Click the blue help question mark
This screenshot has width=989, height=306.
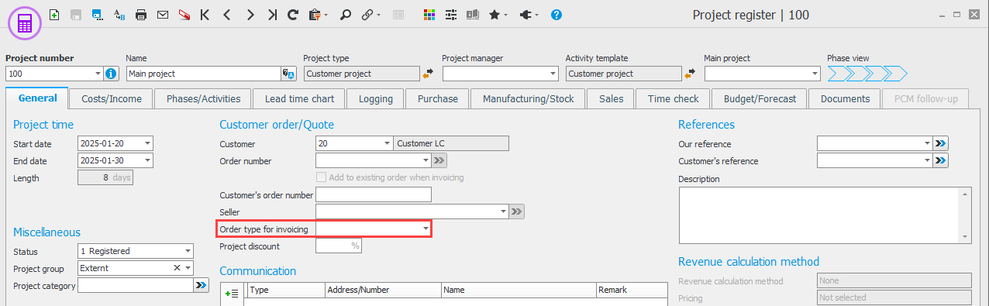(x=556, y=14)
